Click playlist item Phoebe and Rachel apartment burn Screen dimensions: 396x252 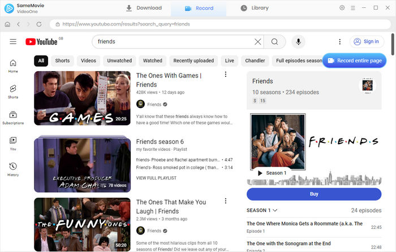184,160
